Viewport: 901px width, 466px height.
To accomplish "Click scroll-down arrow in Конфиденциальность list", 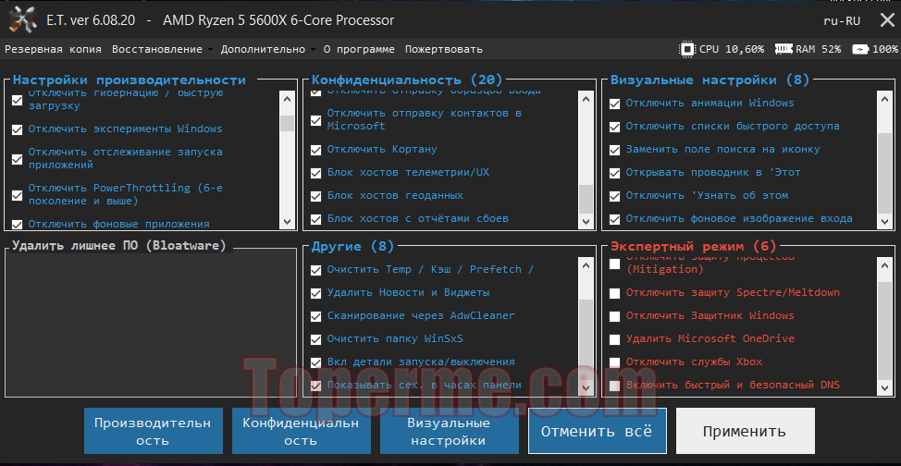I will point(586,221).
